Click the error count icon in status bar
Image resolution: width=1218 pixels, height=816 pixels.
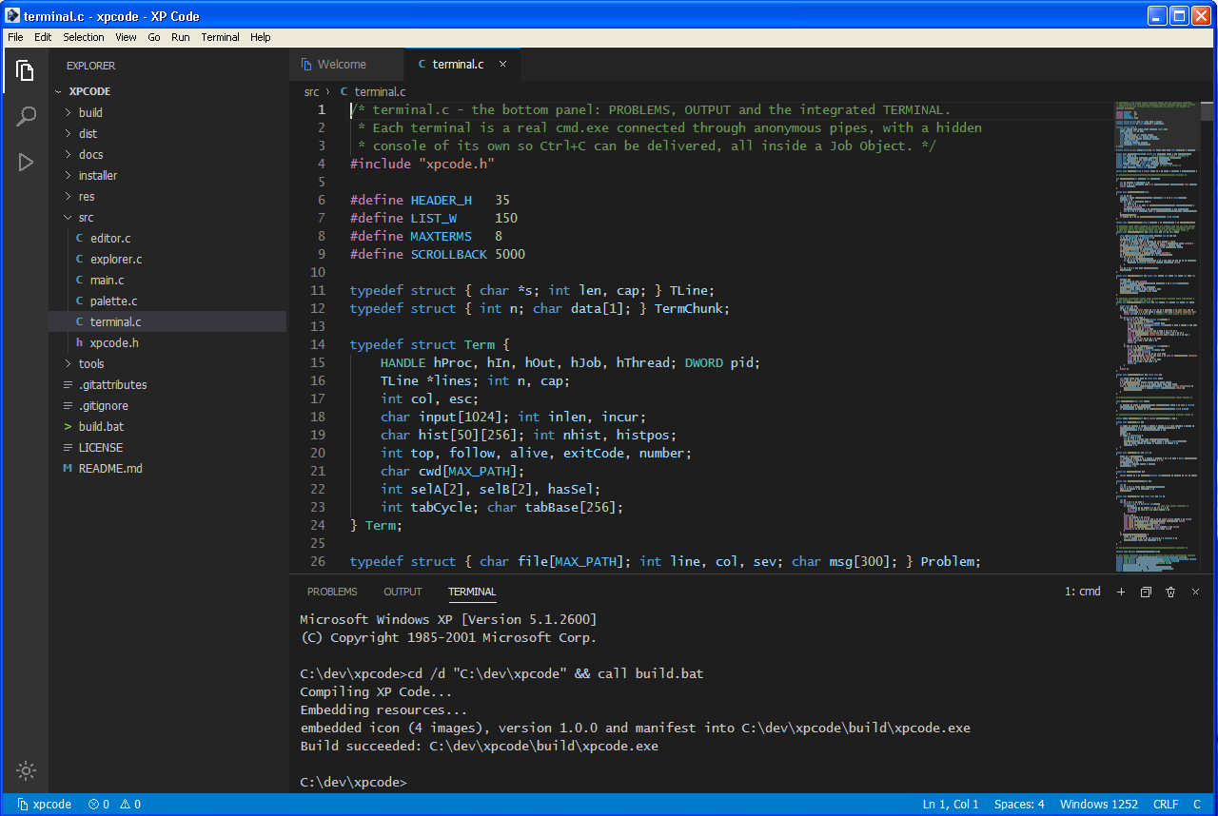pyautogui.click(x=93, y=805)
